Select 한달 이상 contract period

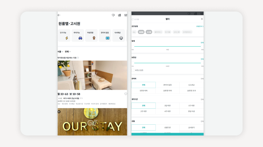point(191,111)
